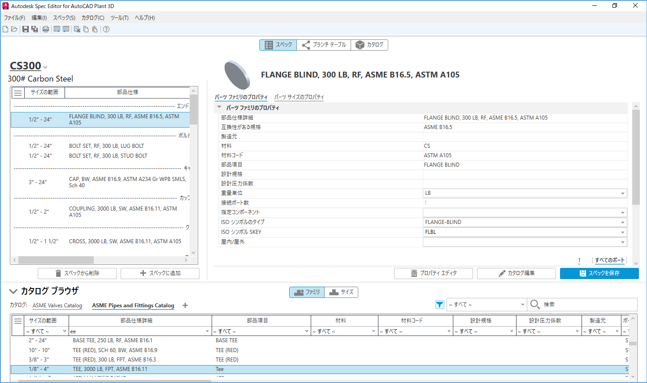Click the スペックから削除 button
The image size is (647, 383).
77,273
